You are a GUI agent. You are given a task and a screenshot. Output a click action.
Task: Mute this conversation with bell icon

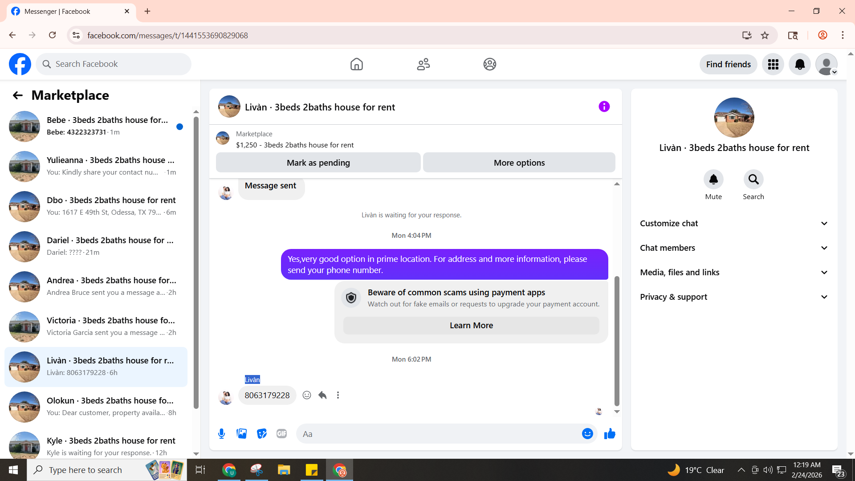click(x=713, y=179)
